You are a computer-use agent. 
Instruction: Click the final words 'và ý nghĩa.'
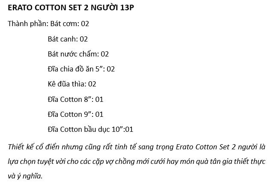tap(25, 176)
